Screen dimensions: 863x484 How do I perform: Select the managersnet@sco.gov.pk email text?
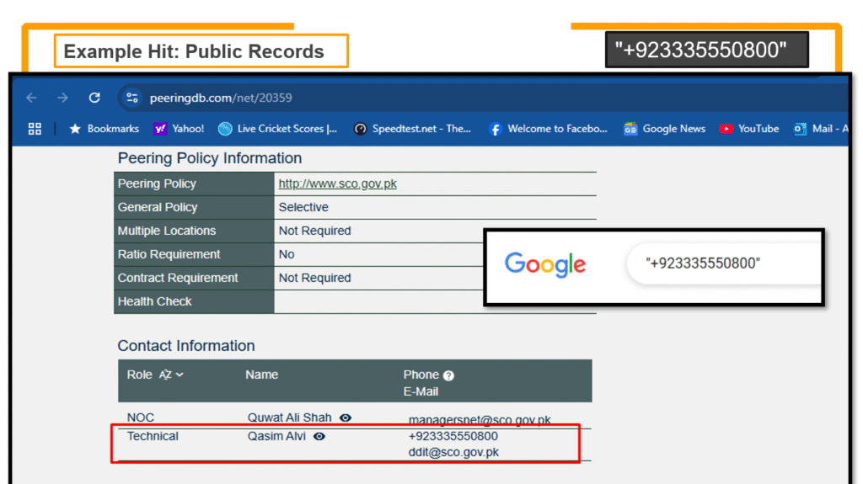tap(480, 420)
